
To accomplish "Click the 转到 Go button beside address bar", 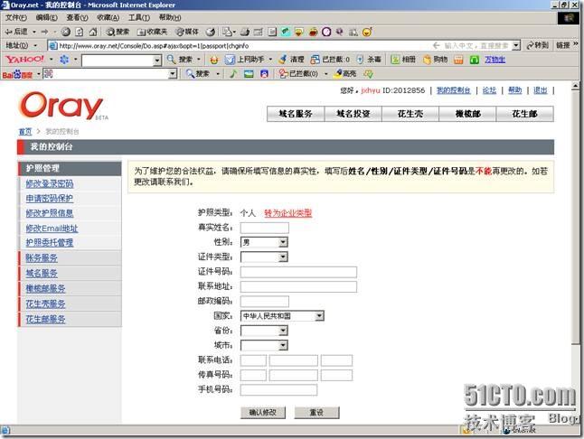I will [x=538, y=45].
